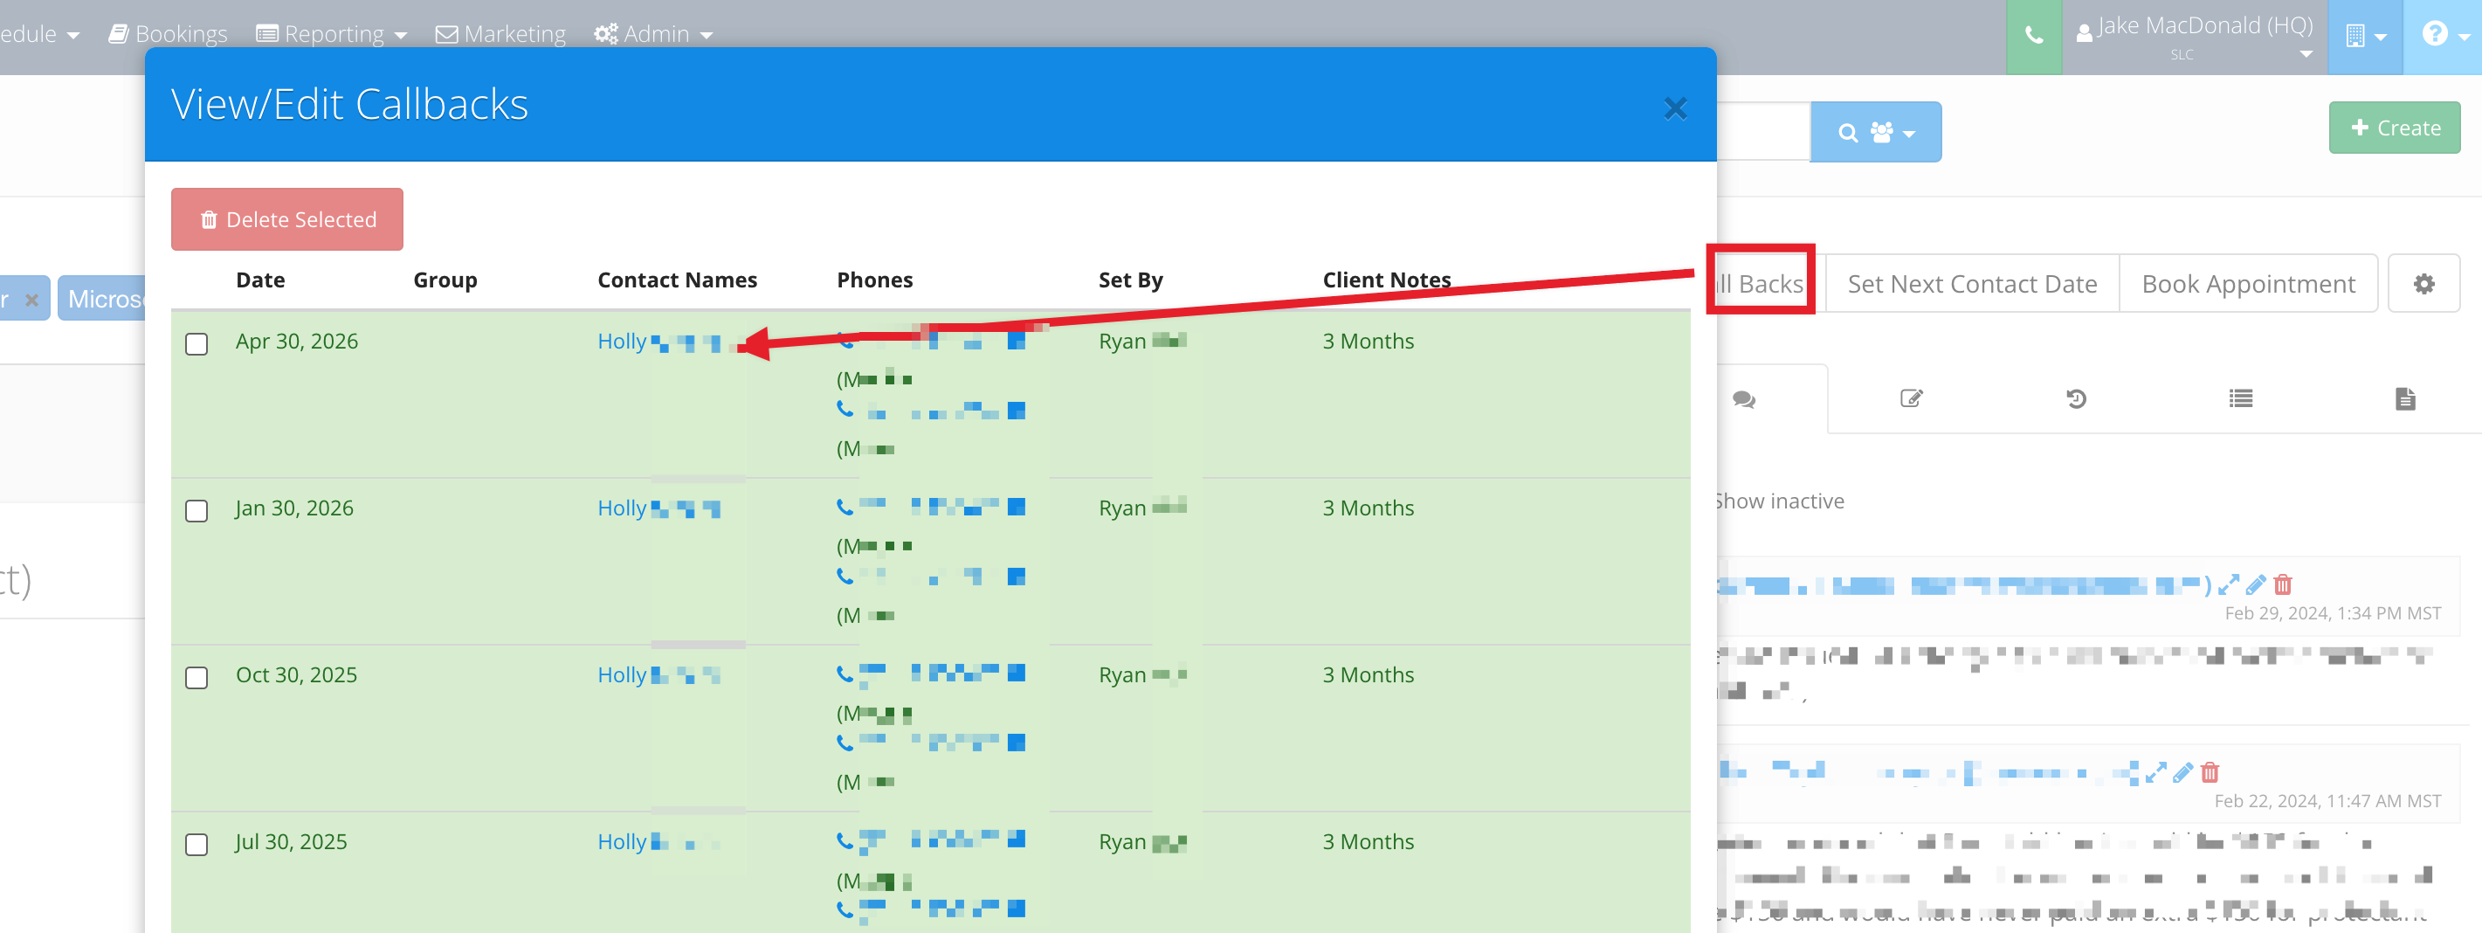Open the comments speech bubble tab
Image resolution: width=2482 pixels, height=933 pixels.
[1743, 399]
